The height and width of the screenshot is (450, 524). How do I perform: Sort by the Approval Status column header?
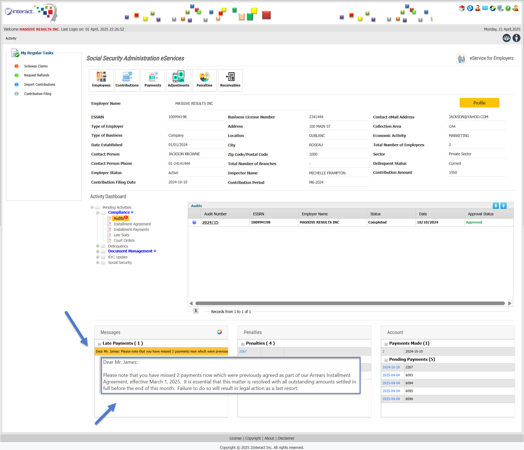pos(489,214)
